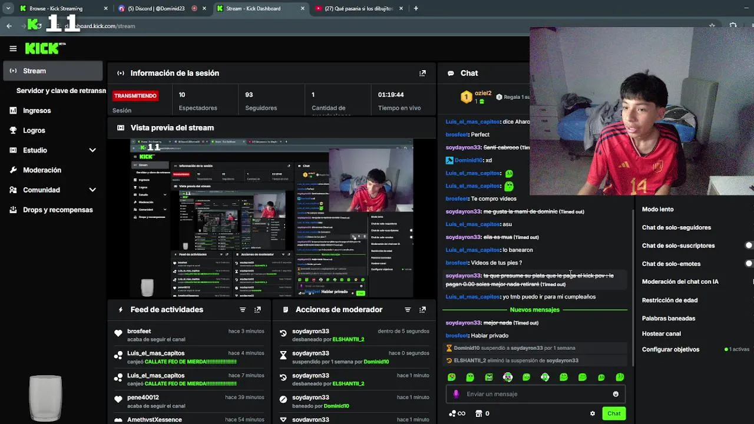Click Hostear canal option
754x424 pixels.
661,334
